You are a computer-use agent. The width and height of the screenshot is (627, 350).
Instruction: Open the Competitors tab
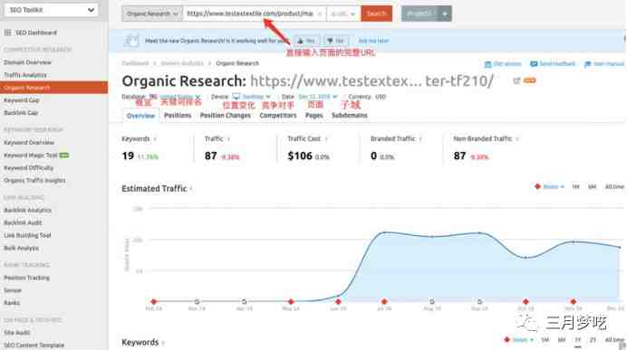point(278,116)
